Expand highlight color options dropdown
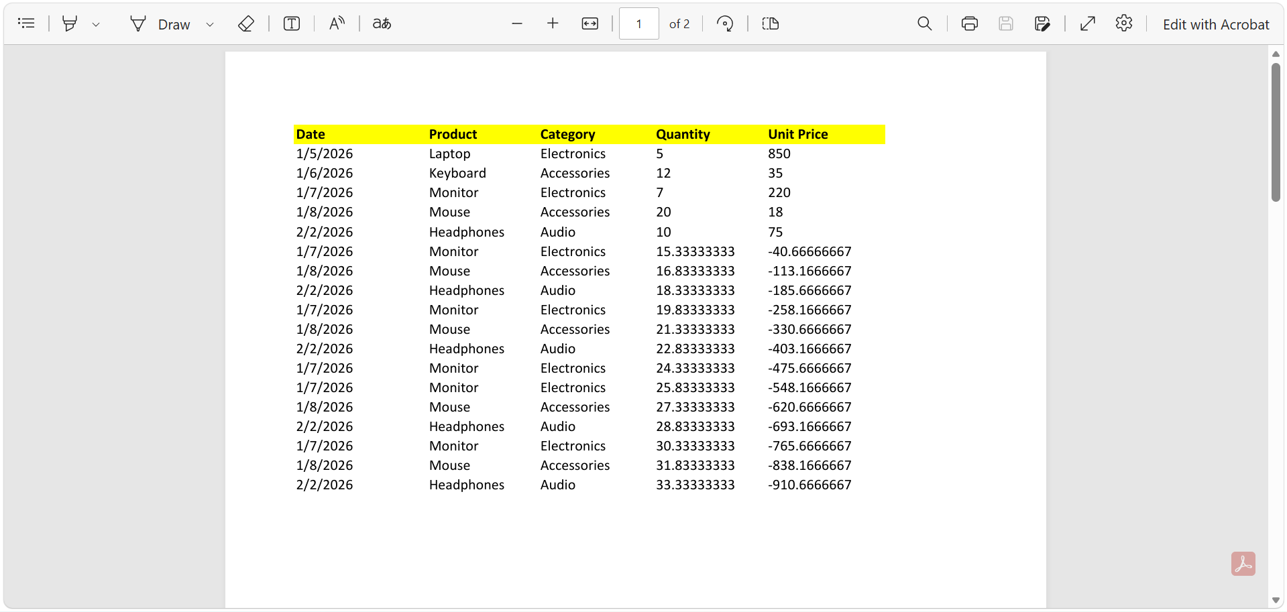The width and height of the screenshot is (1287, 612). (96, 24)
